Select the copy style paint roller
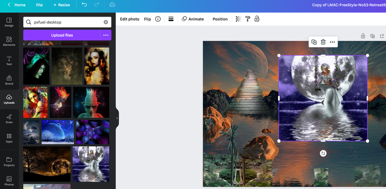 click(x=248, y=19)
